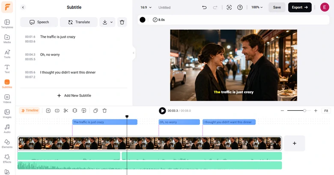Click the app logo at top left
The width and height of the screenshot is (334, 175).
[x=7, y=7]
